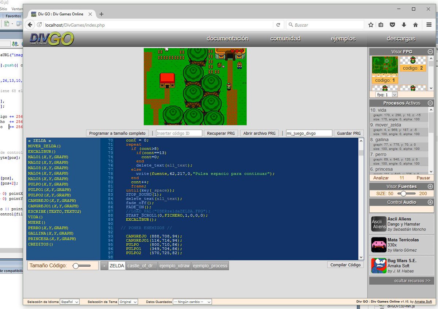Click the Buscar search field

coord(325,25)
